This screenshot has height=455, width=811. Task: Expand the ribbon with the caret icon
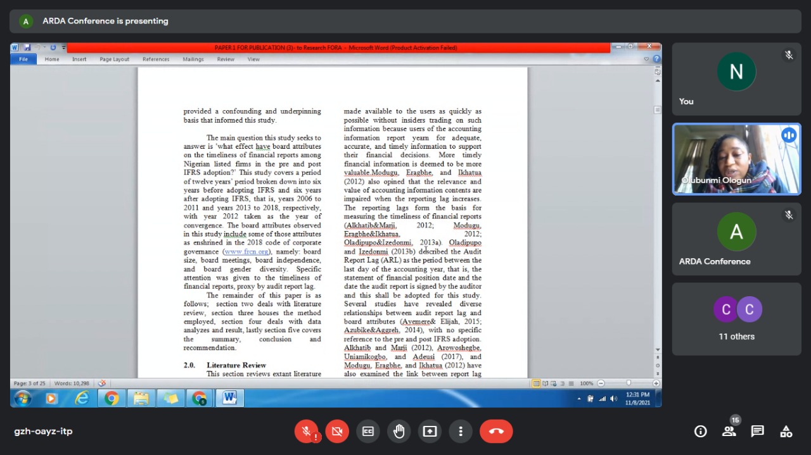[647, 59]
